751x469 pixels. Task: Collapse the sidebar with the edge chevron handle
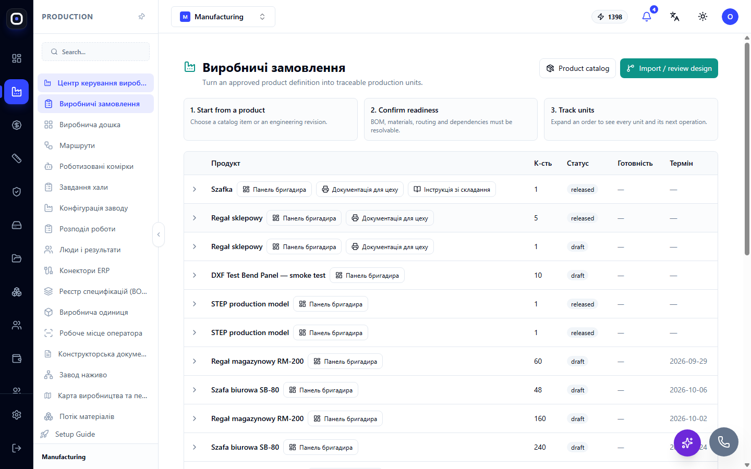[159, 234]
